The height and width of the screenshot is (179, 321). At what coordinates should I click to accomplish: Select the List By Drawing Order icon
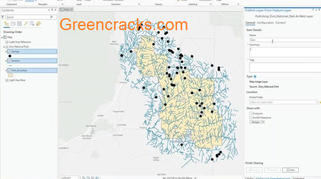point(7,23)
